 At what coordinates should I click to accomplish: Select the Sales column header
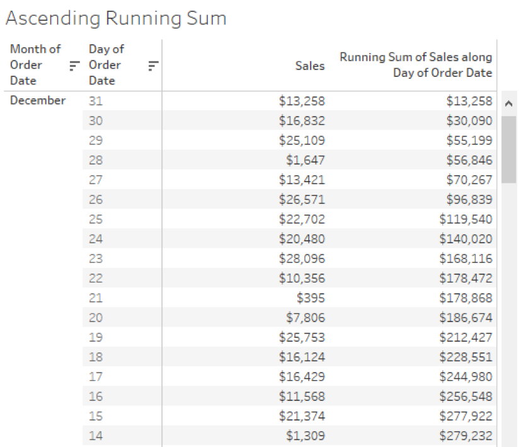coord(309,66)
